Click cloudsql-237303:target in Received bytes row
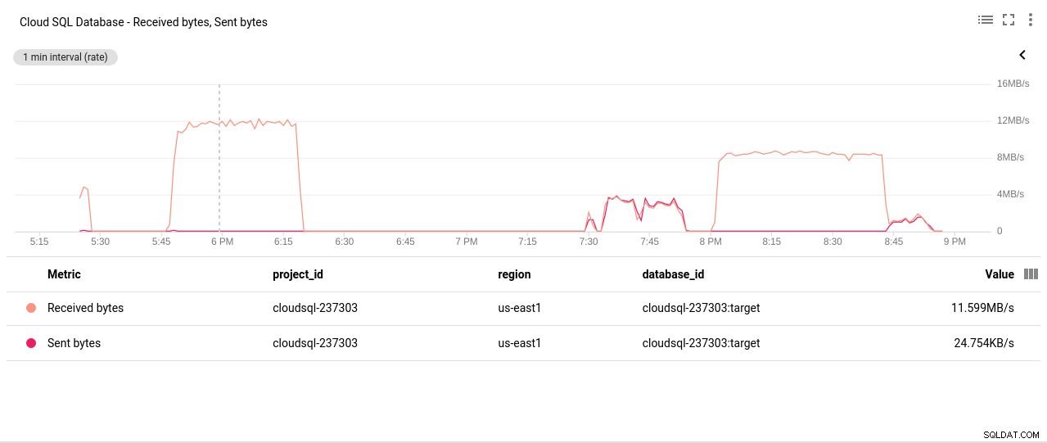1047x443 pixels. [x=702, y=308]
